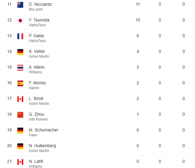Click the Alfa Romeo team label
This screenshot has height=168, width=195.
[38, 119]
